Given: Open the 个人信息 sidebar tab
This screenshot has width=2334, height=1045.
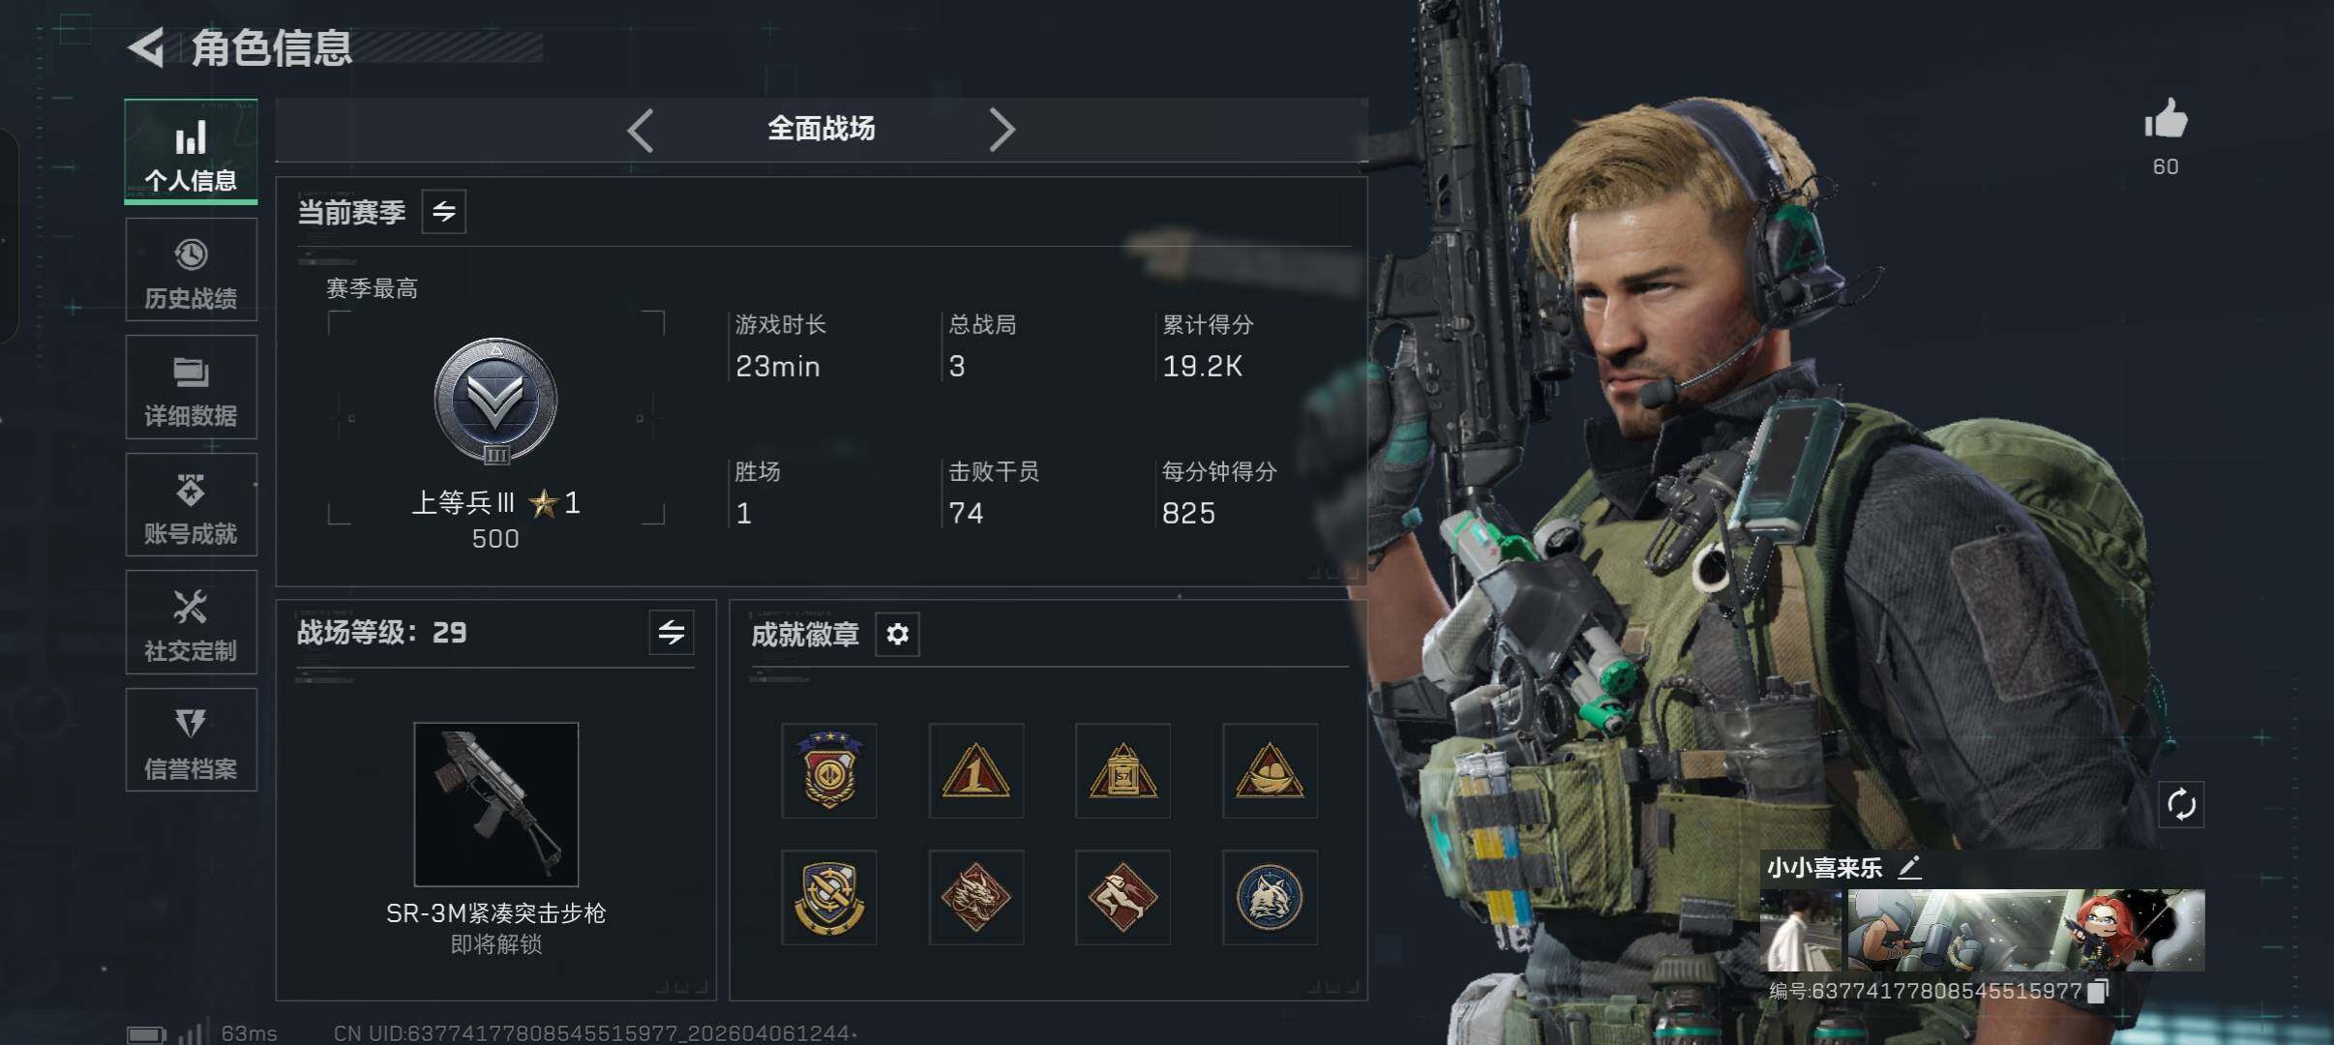Looking at the screenshot, I should (x=191, y=152).
